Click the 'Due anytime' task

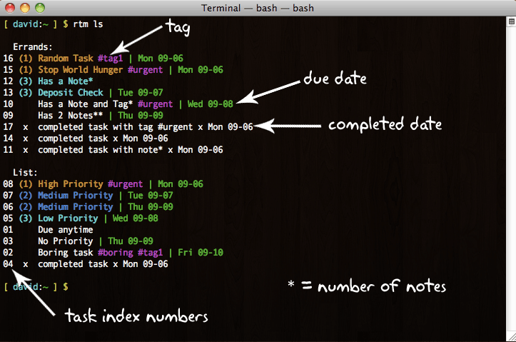pos(66,230)
